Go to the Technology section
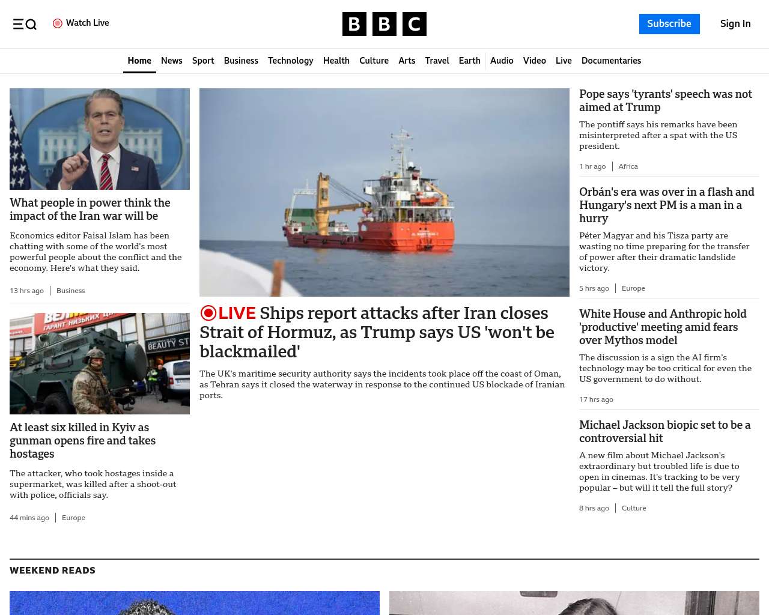This screenshot has height=615, width=769. tap(290, 61)
